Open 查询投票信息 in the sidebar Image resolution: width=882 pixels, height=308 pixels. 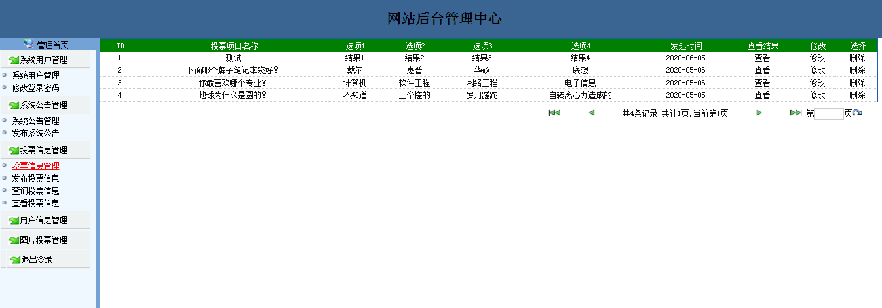point(35,191)
